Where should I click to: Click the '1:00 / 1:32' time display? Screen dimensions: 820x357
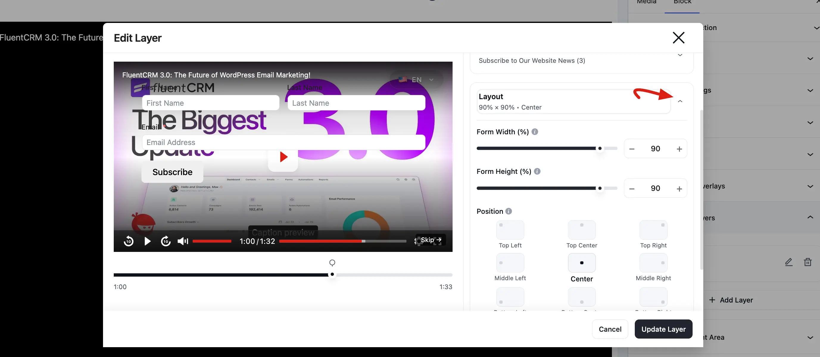257,241
